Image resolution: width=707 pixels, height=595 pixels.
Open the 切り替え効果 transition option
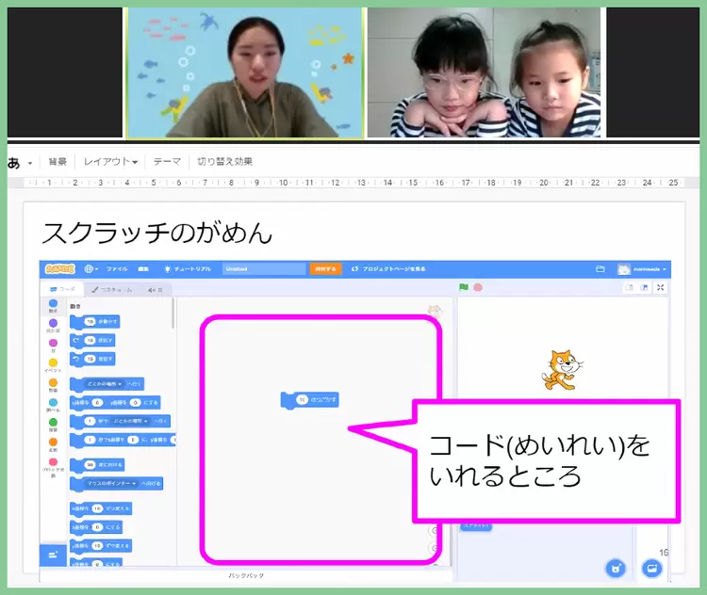224,161
